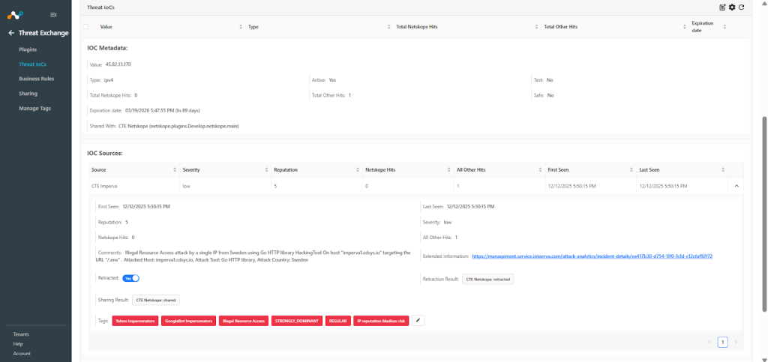Open Account from bottom sidebar
The height and width of the screenshot is (362, 768).
pyautogui.click(x=22, y=353)
